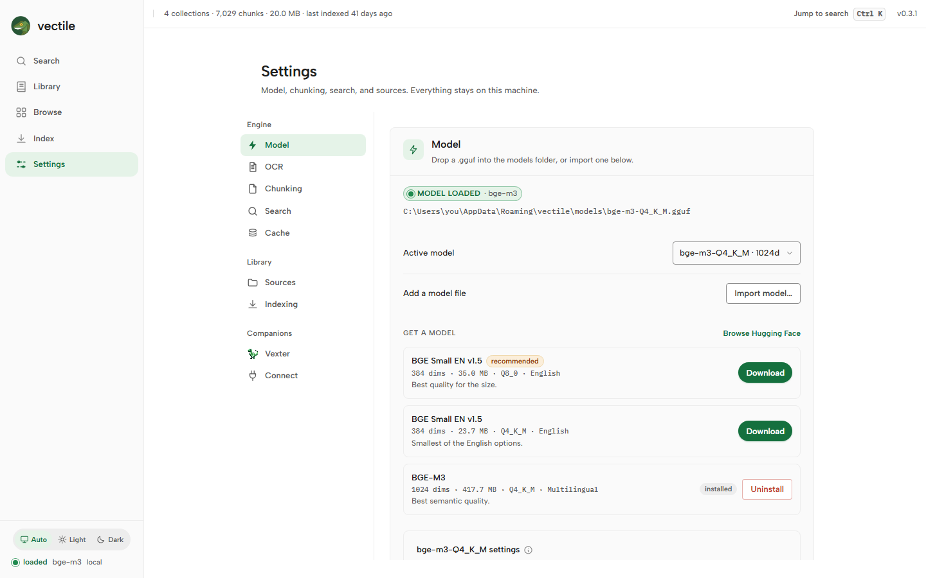Click the Model panel header lightning icon
Viewport: 926px width, 578px height.
(413, 150)
